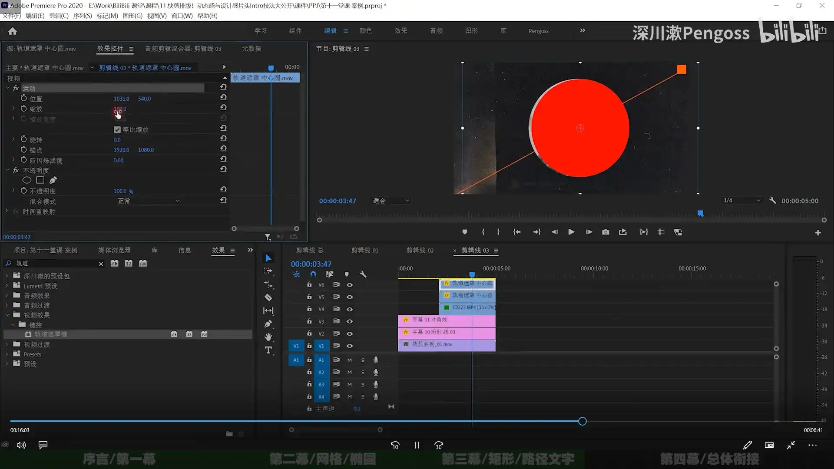Expand the 视频过渡 effects folder

pos(7,344)
